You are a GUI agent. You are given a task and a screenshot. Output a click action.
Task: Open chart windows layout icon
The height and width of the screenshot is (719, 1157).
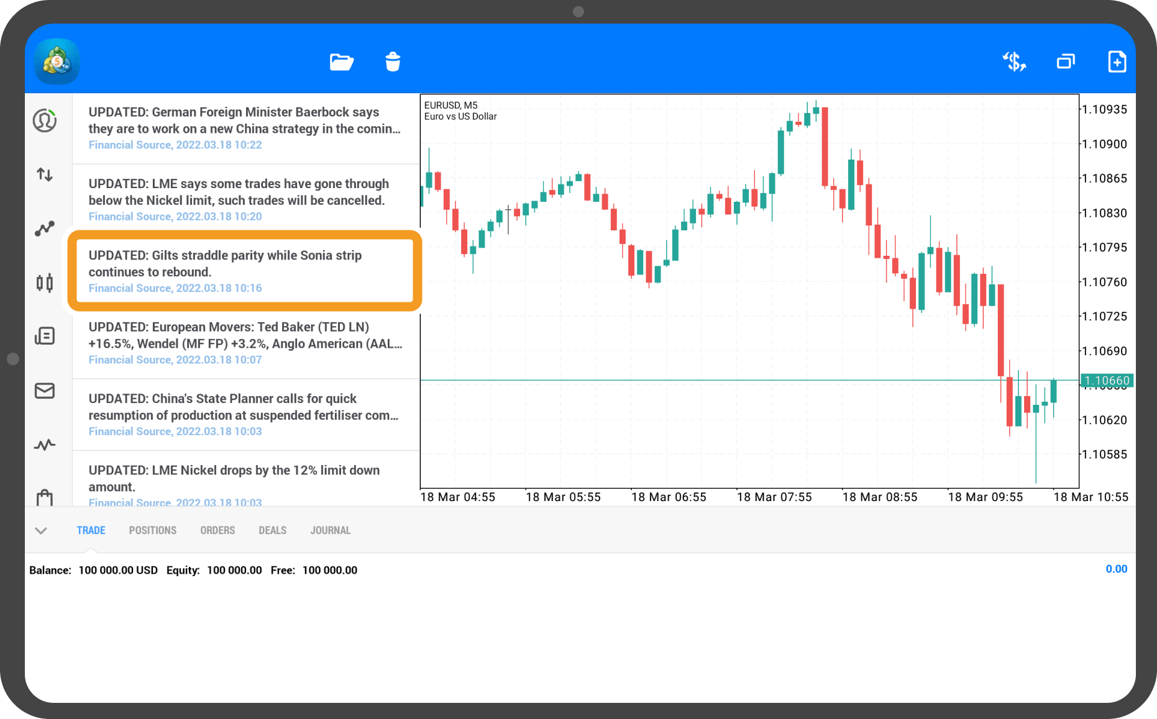click(x=1066, y=61)
